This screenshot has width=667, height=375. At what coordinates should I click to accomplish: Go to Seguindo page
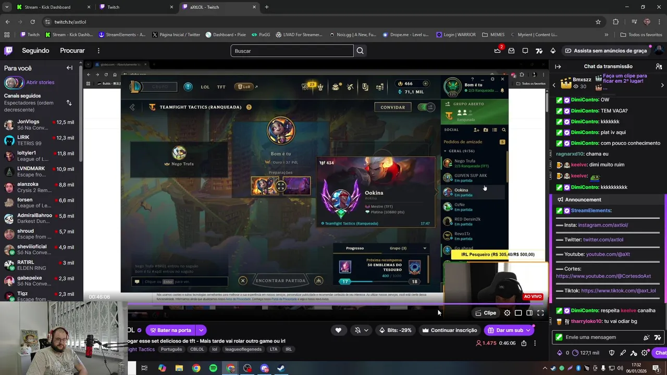click(x=35, y=51)
